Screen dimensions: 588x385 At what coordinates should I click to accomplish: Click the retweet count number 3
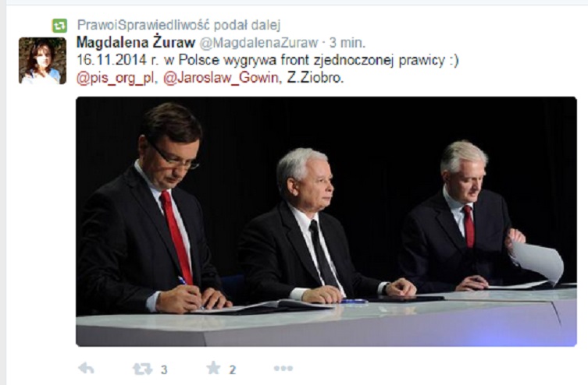click(x=164, y=369)
